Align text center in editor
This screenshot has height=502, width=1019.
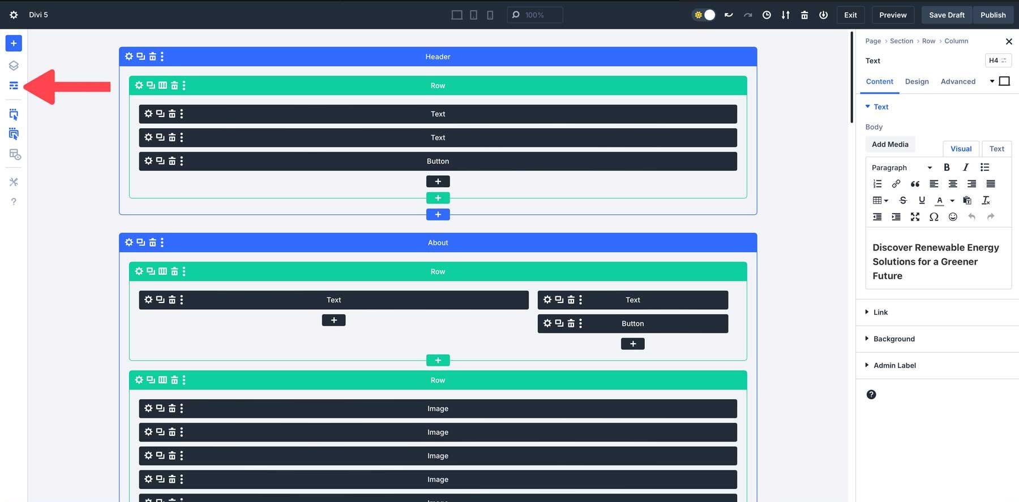click(x=953, y=184)
